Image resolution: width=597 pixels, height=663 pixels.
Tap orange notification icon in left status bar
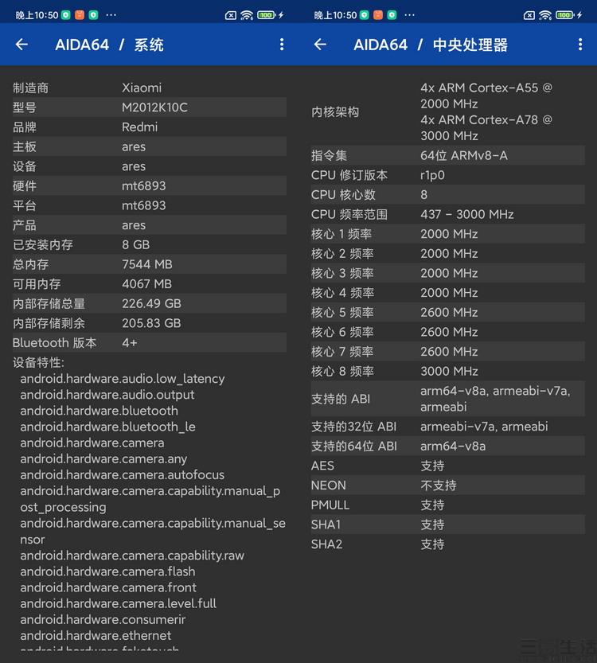click(x=80, y=15)
